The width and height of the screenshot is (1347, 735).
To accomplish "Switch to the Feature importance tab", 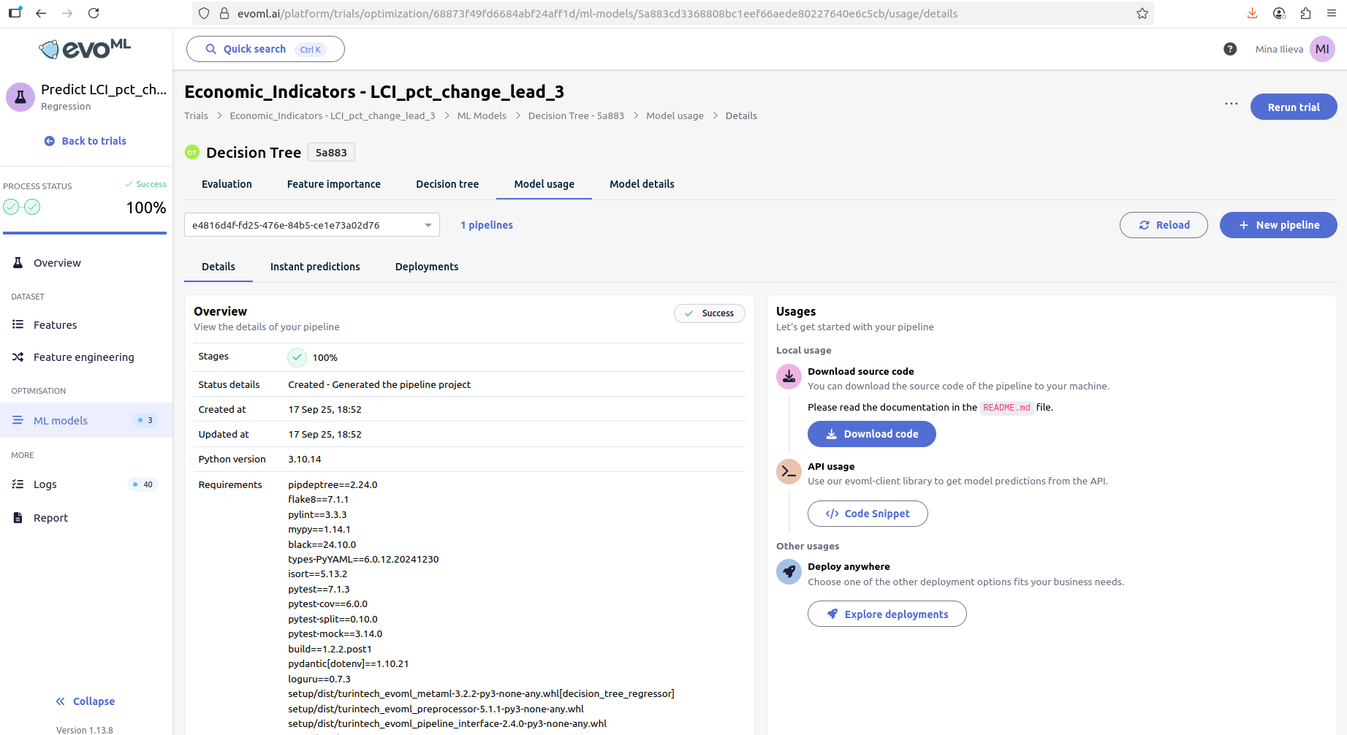I will [x=333, y=184].
